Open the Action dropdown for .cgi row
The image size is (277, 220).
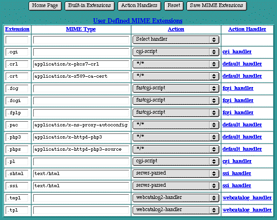click(x=176, y=51)
